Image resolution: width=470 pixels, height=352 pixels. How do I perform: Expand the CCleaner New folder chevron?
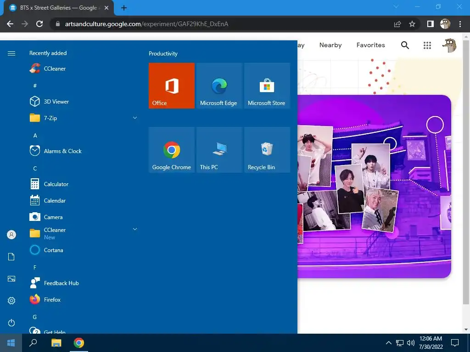135,229
